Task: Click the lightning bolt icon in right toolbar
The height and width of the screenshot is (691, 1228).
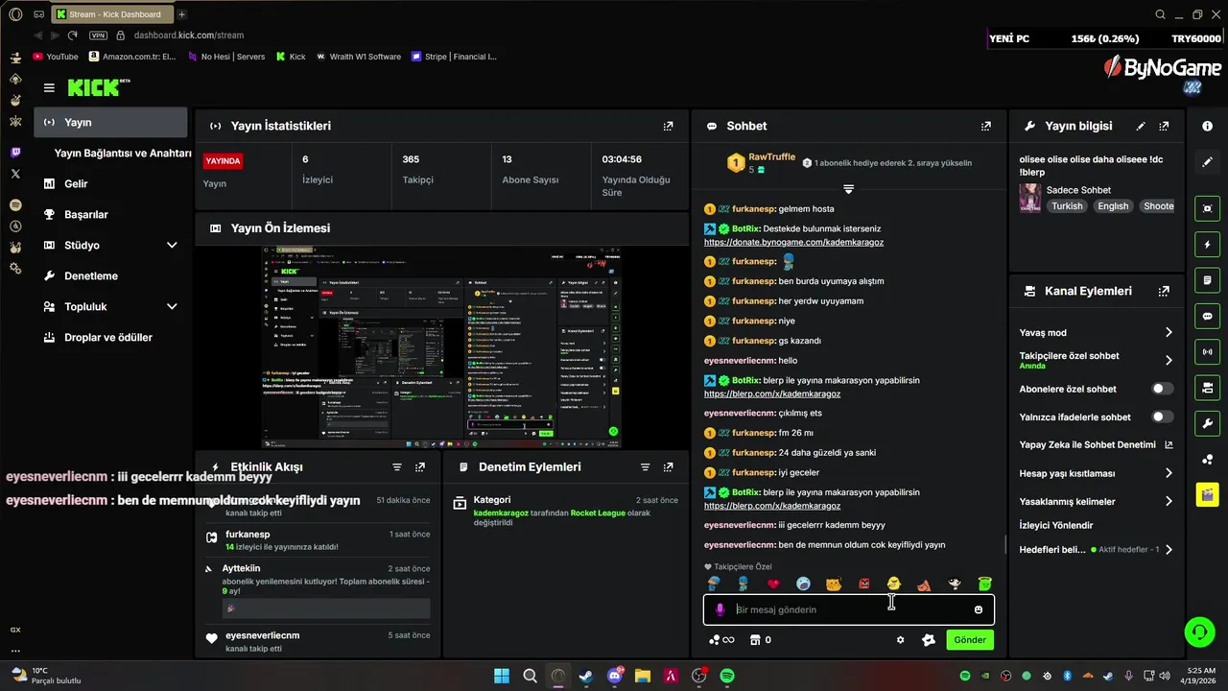Action: point(1207,244)
